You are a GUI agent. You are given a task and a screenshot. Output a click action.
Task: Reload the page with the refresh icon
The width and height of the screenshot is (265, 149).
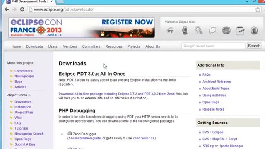22,10
